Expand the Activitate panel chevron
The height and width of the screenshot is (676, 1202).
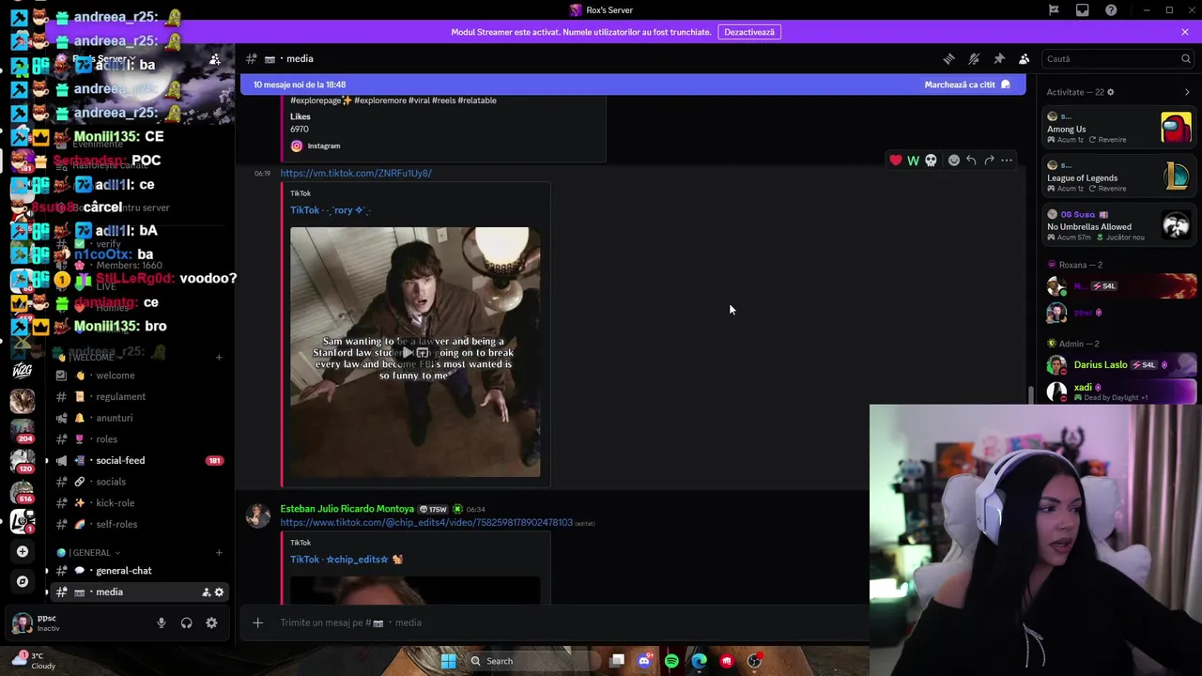click(1187, 92)
